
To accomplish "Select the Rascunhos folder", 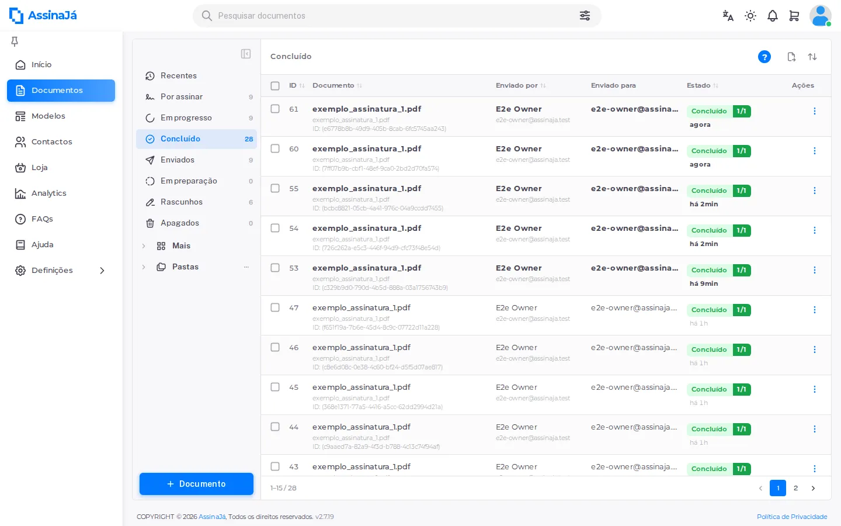I will pyautogui.click(x=197, y=202).
